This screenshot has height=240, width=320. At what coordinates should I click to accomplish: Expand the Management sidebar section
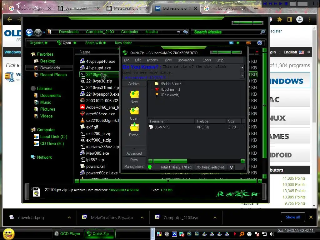coord(134,167)
